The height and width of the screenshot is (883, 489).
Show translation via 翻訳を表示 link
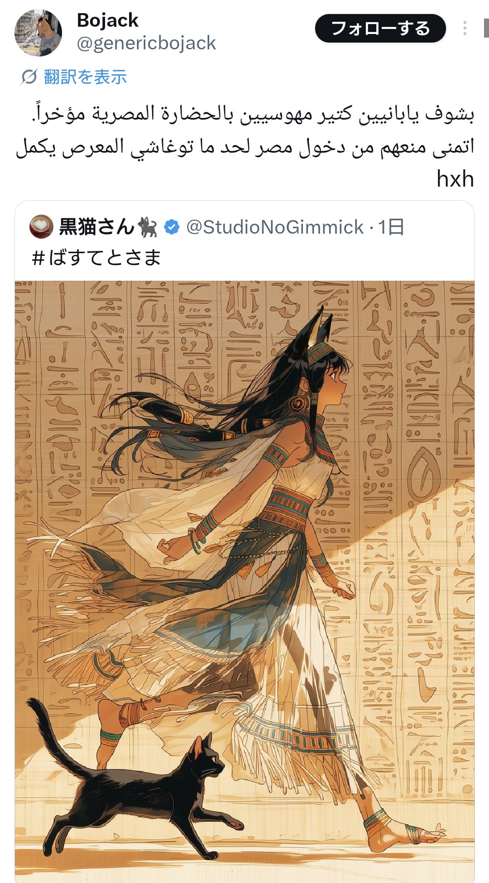click(85, 77)
